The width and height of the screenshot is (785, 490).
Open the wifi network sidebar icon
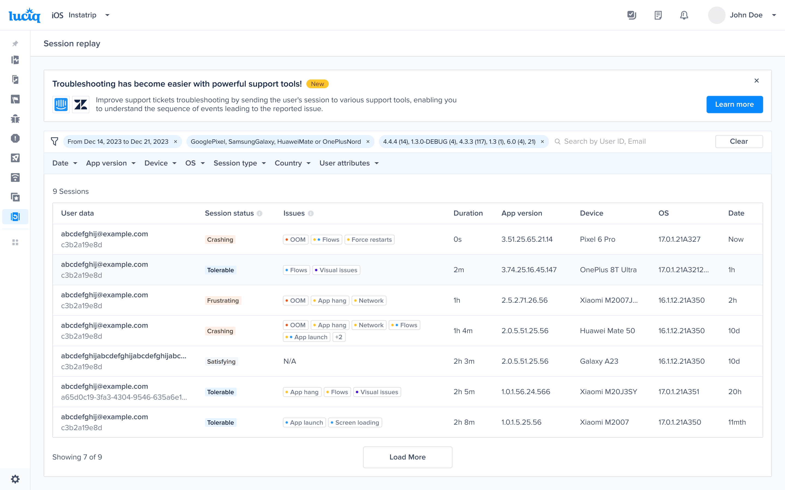coord(15,177)
